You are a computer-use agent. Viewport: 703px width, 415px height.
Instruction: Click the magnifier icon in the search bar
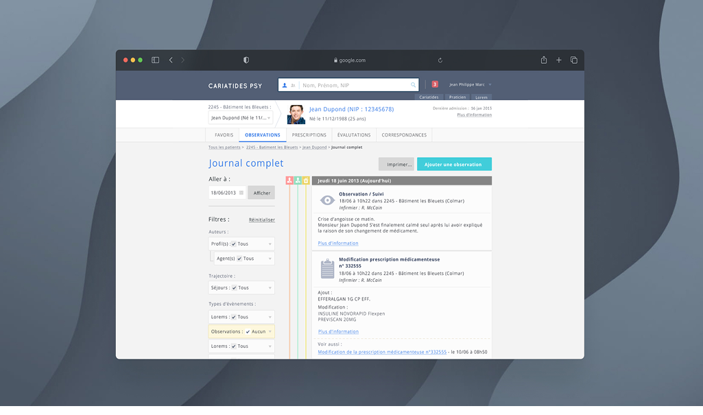coord(412,84)
